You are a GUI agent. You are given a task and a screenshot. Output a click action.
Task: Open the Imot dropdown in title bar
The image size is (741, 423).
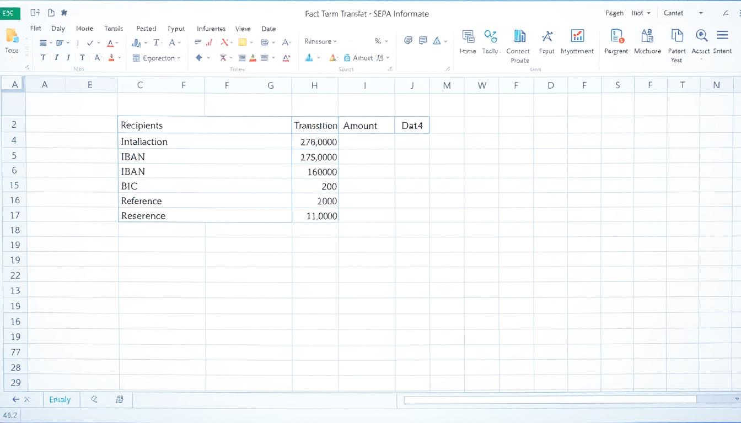click(641, 13)
